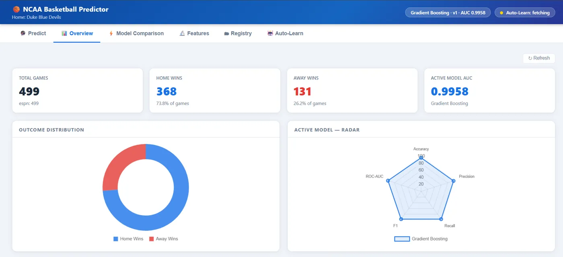Screen dimensions: 563x257
Task: Click the Features microscope icon
Action: click(182, 33)
